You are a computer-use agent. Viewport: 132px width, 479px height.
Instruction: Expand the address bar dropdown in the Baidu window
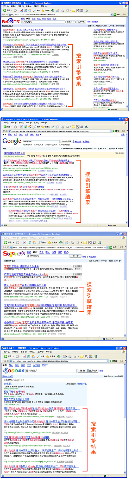point(112,15)
